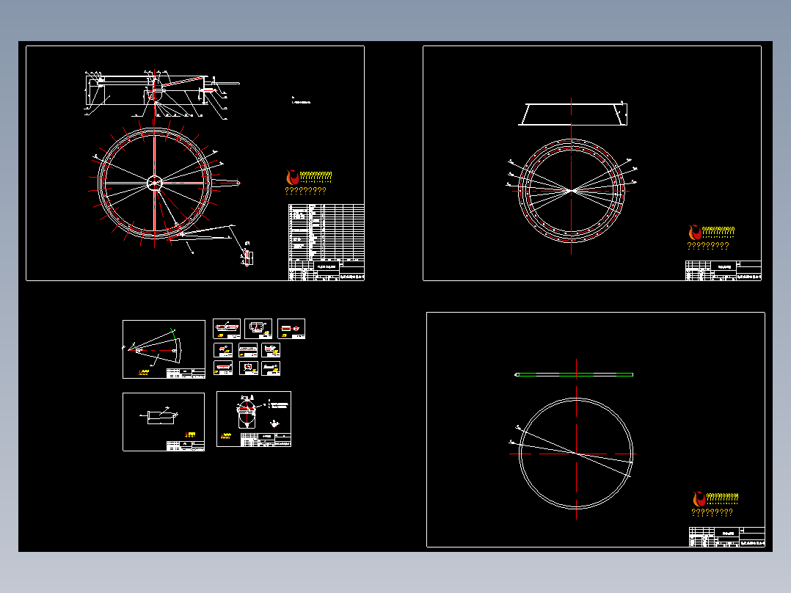The height and width of the screenshot is (593, 791).
Task: Select the trapezoid side view of the ring
Action: coord(573,114)
